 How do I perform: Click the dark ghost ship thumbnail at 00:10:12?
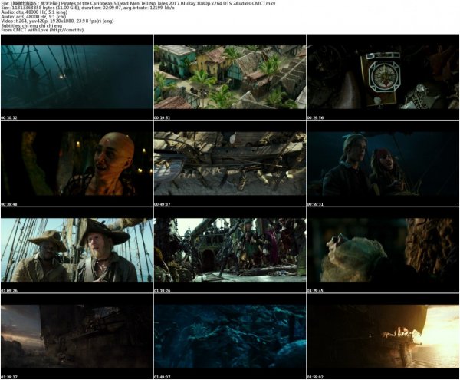[x=77, y=78]
